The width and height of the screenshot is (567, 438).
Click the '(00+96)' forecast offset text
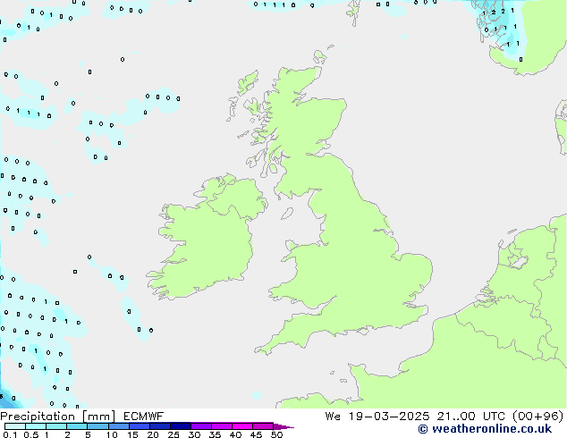click(x=538, y=417)
